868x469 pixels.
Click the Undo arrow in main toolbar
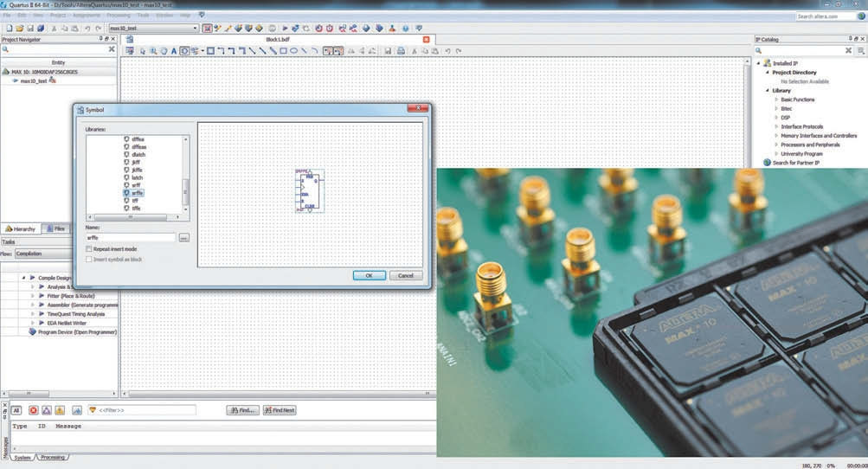[87, 29]
